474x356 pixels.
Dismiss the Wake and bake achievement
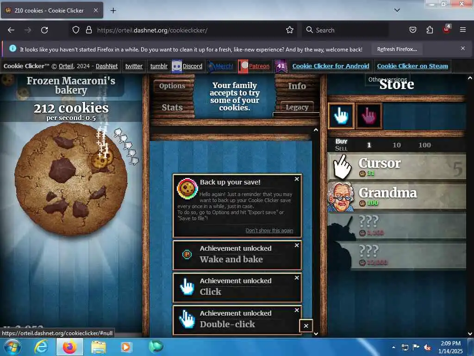click(x=297, y=245)
